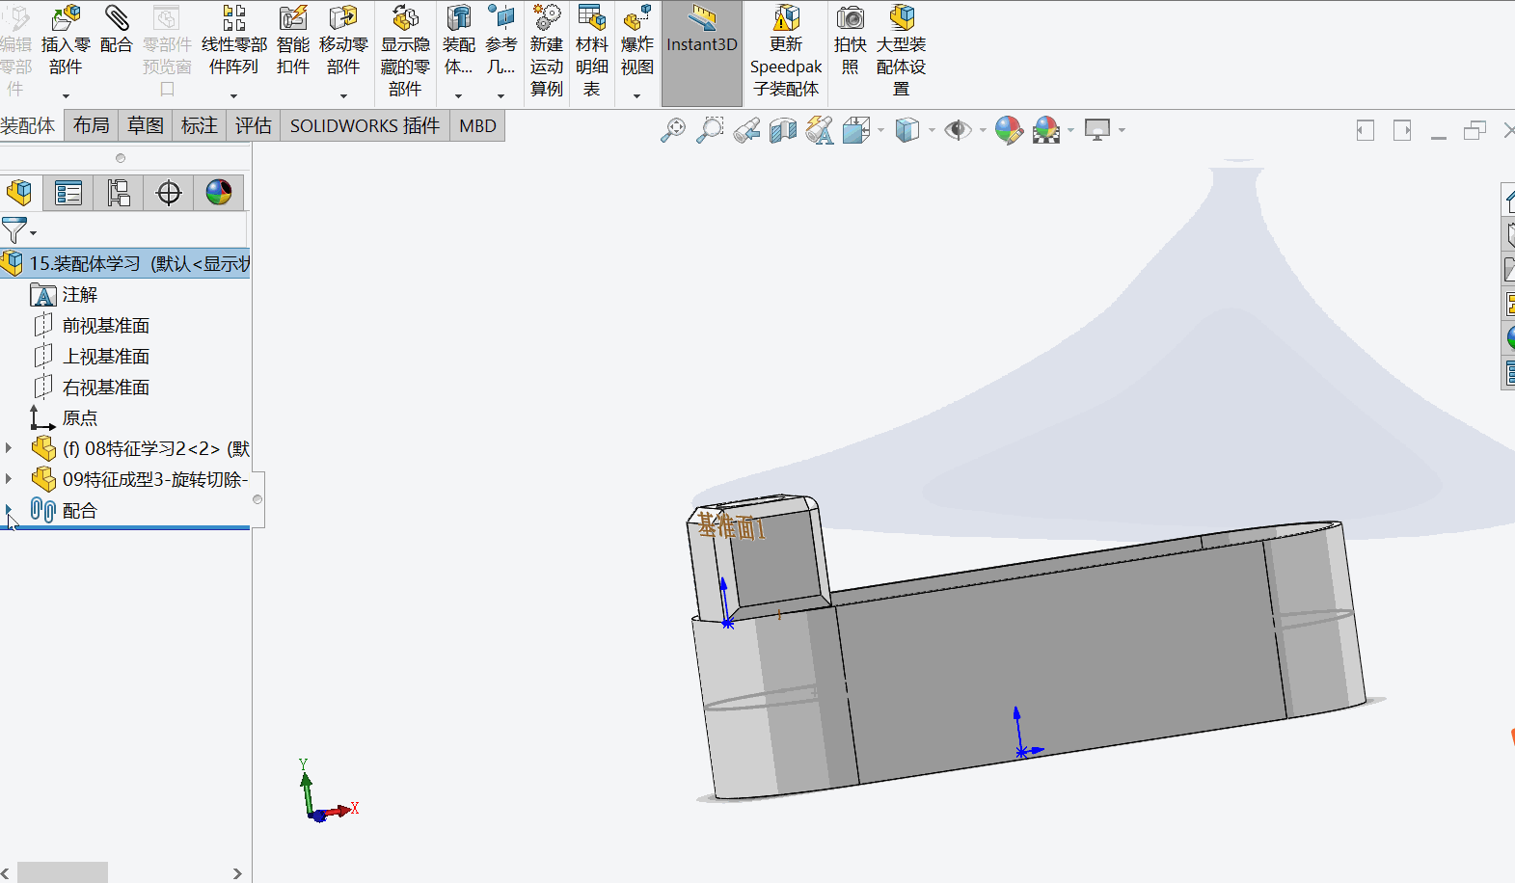Open DisplayManager color ball tab
The height and width of the screenshot is (883, 1515).
(x=219, y=193)
